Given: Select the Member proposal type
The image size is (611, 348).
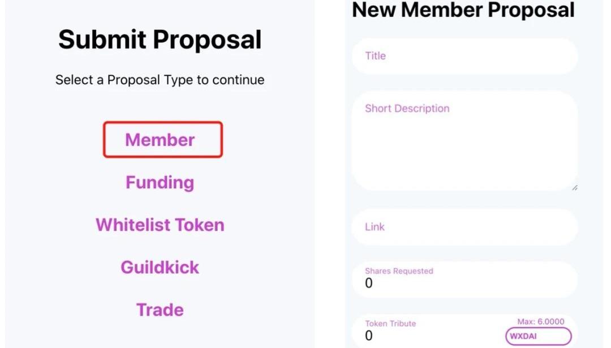Looking at the screenshot, I should coord(160,140).
